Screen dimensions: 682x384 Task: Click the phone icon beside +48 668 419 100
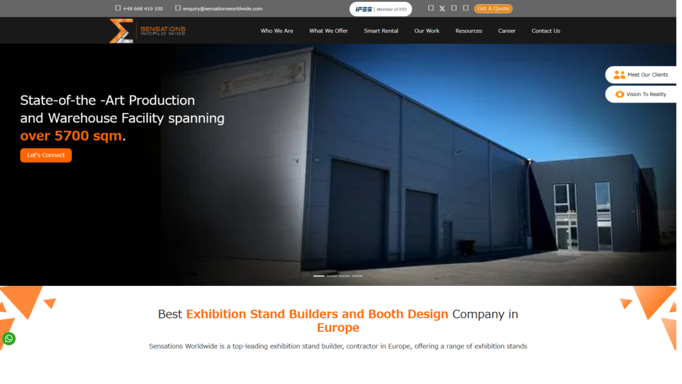pos(119,8)
